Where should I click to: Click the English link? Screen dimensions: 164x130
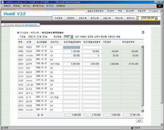point(111,11)
